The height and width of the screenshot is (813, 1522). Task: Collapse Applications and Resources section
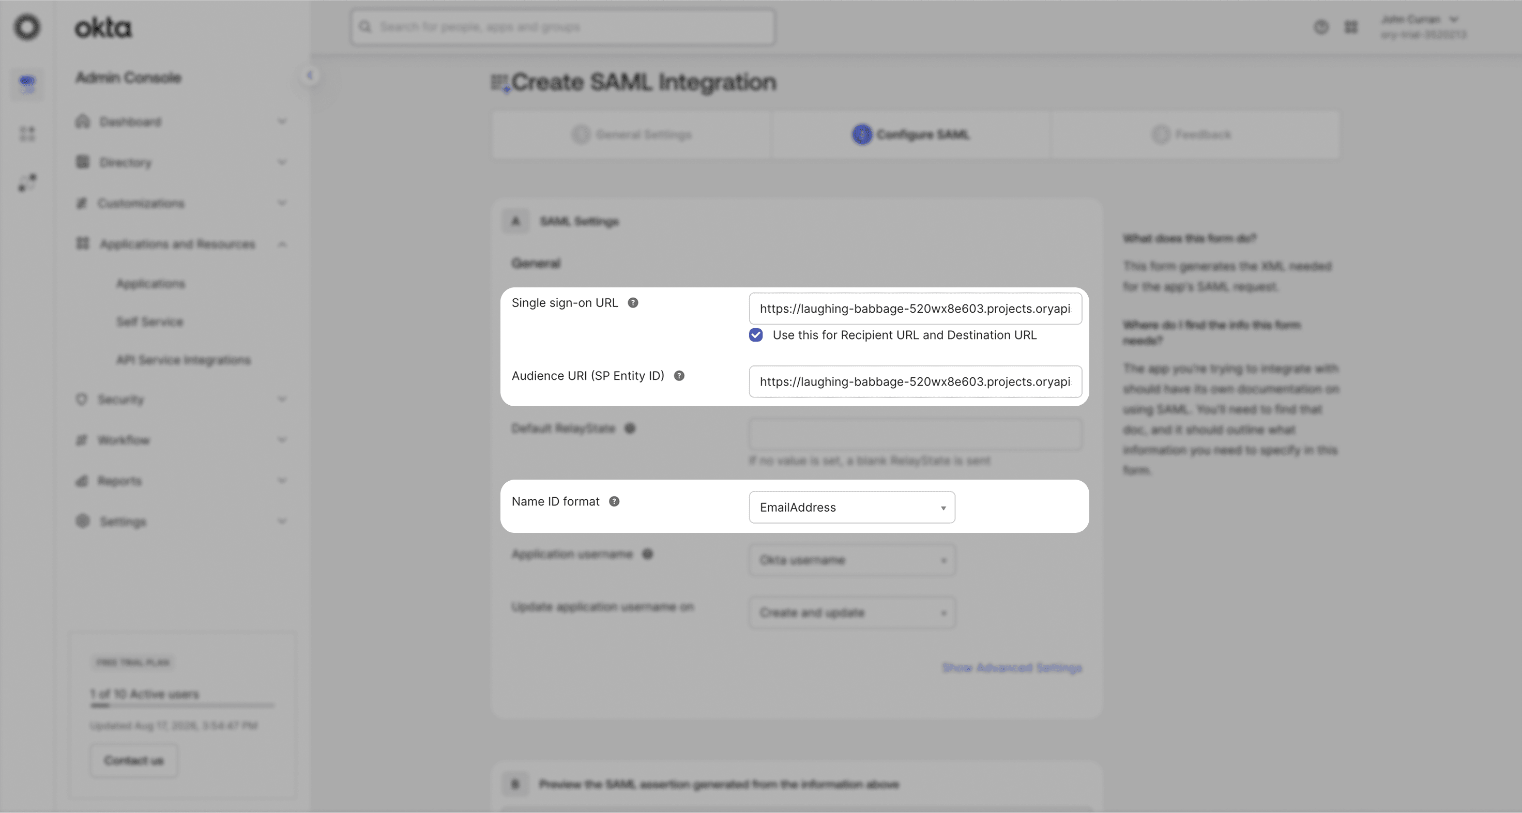pyautogui.click(x=181, y=244)
